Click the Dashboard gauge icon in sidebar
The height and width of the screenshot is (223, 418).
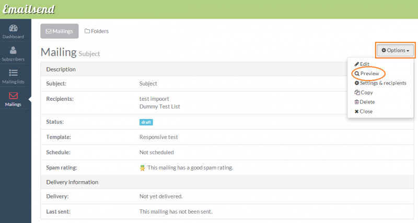13,28
